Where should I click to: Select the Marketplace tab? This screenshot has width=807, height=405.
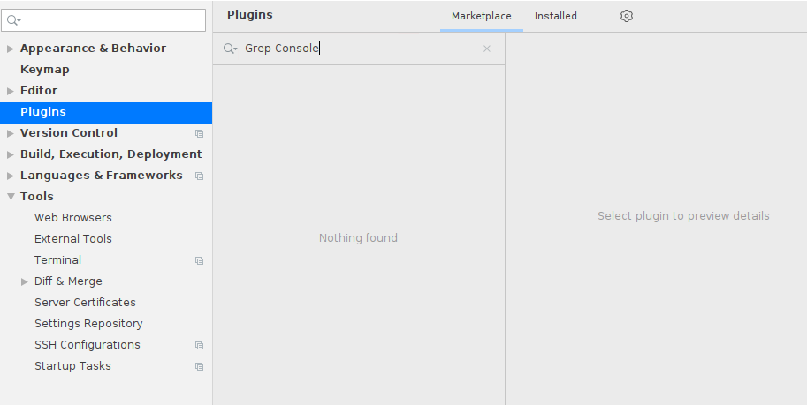(x=481, y=16)
